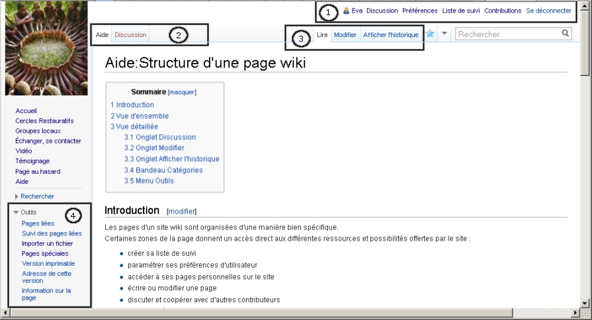Click the watchlist star icon

pos(430,34)
